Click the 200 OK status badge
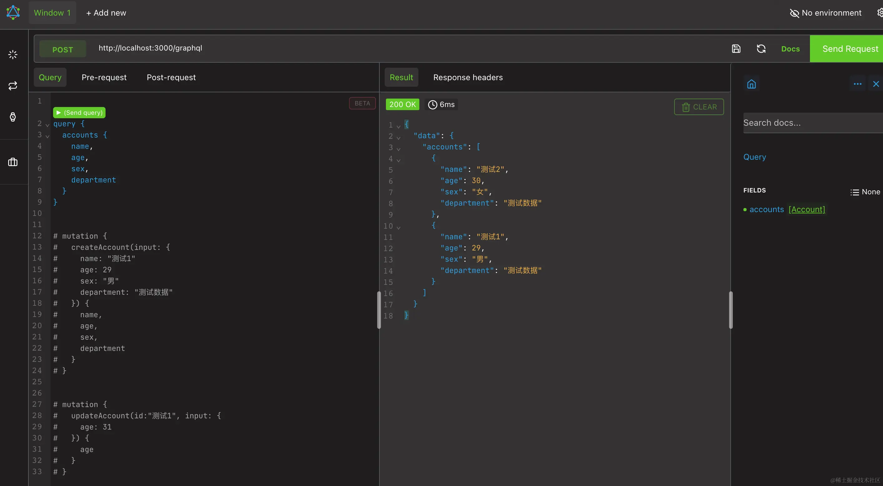883x486 pixels. click(402, 104)
